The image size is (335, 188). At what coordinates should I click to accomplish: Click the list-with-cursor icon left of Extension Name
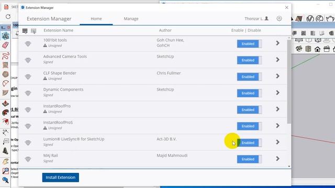pos(33,31)
